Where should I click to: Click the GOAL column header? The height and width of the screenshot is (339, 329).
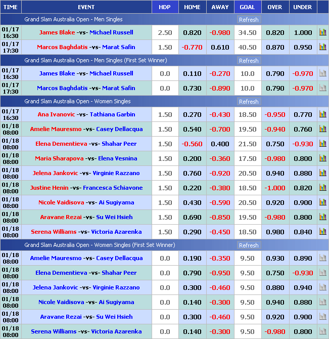[x=247, y=7]
